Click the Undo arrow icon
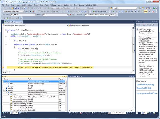The height and width of the screenshot is (119, 160). tap(32, 8)
